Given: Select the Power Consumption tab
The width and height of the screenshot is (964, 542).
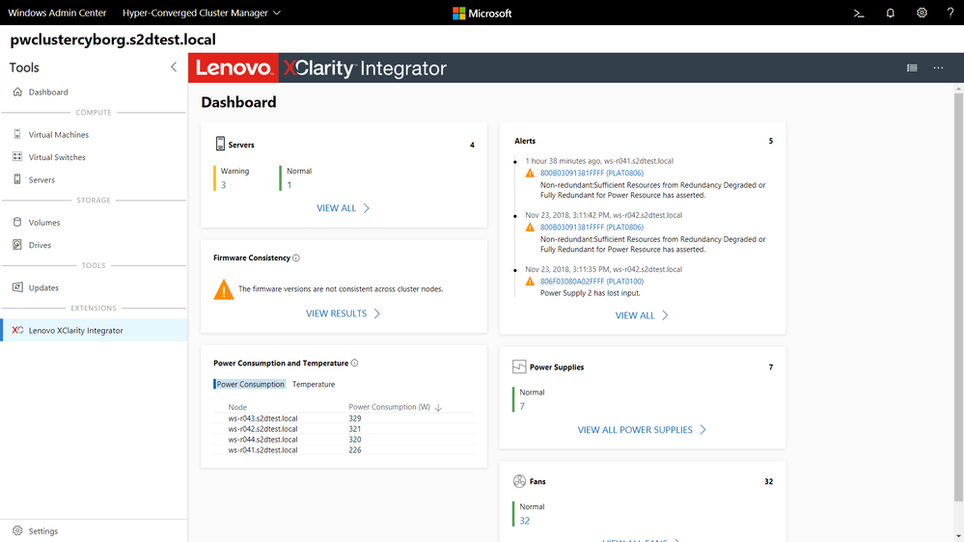Looking at the screenshot, I should pos(250,384).
